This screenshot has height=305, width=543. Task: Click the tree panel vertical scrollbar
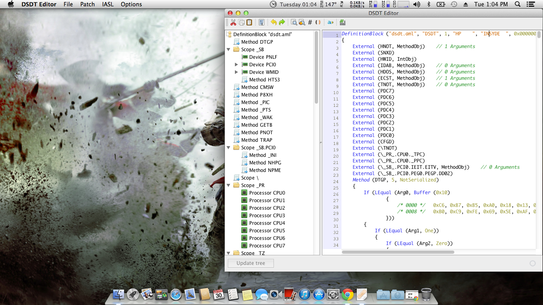pos(317,68)
